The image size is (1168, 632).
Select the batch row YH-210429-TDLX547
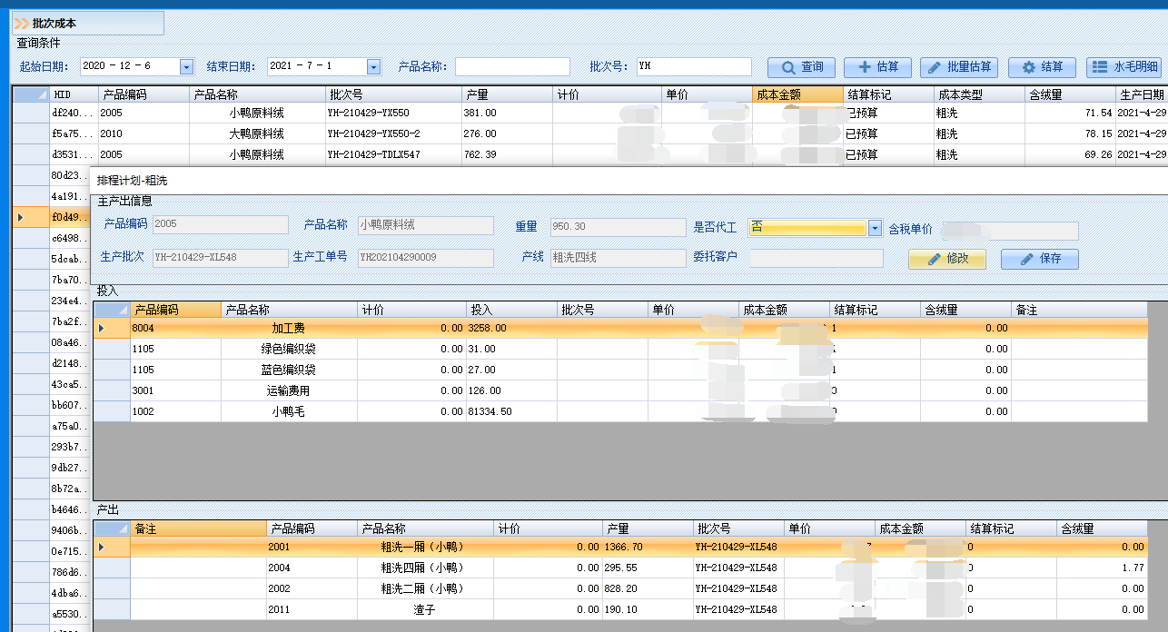tap(373, 154)
